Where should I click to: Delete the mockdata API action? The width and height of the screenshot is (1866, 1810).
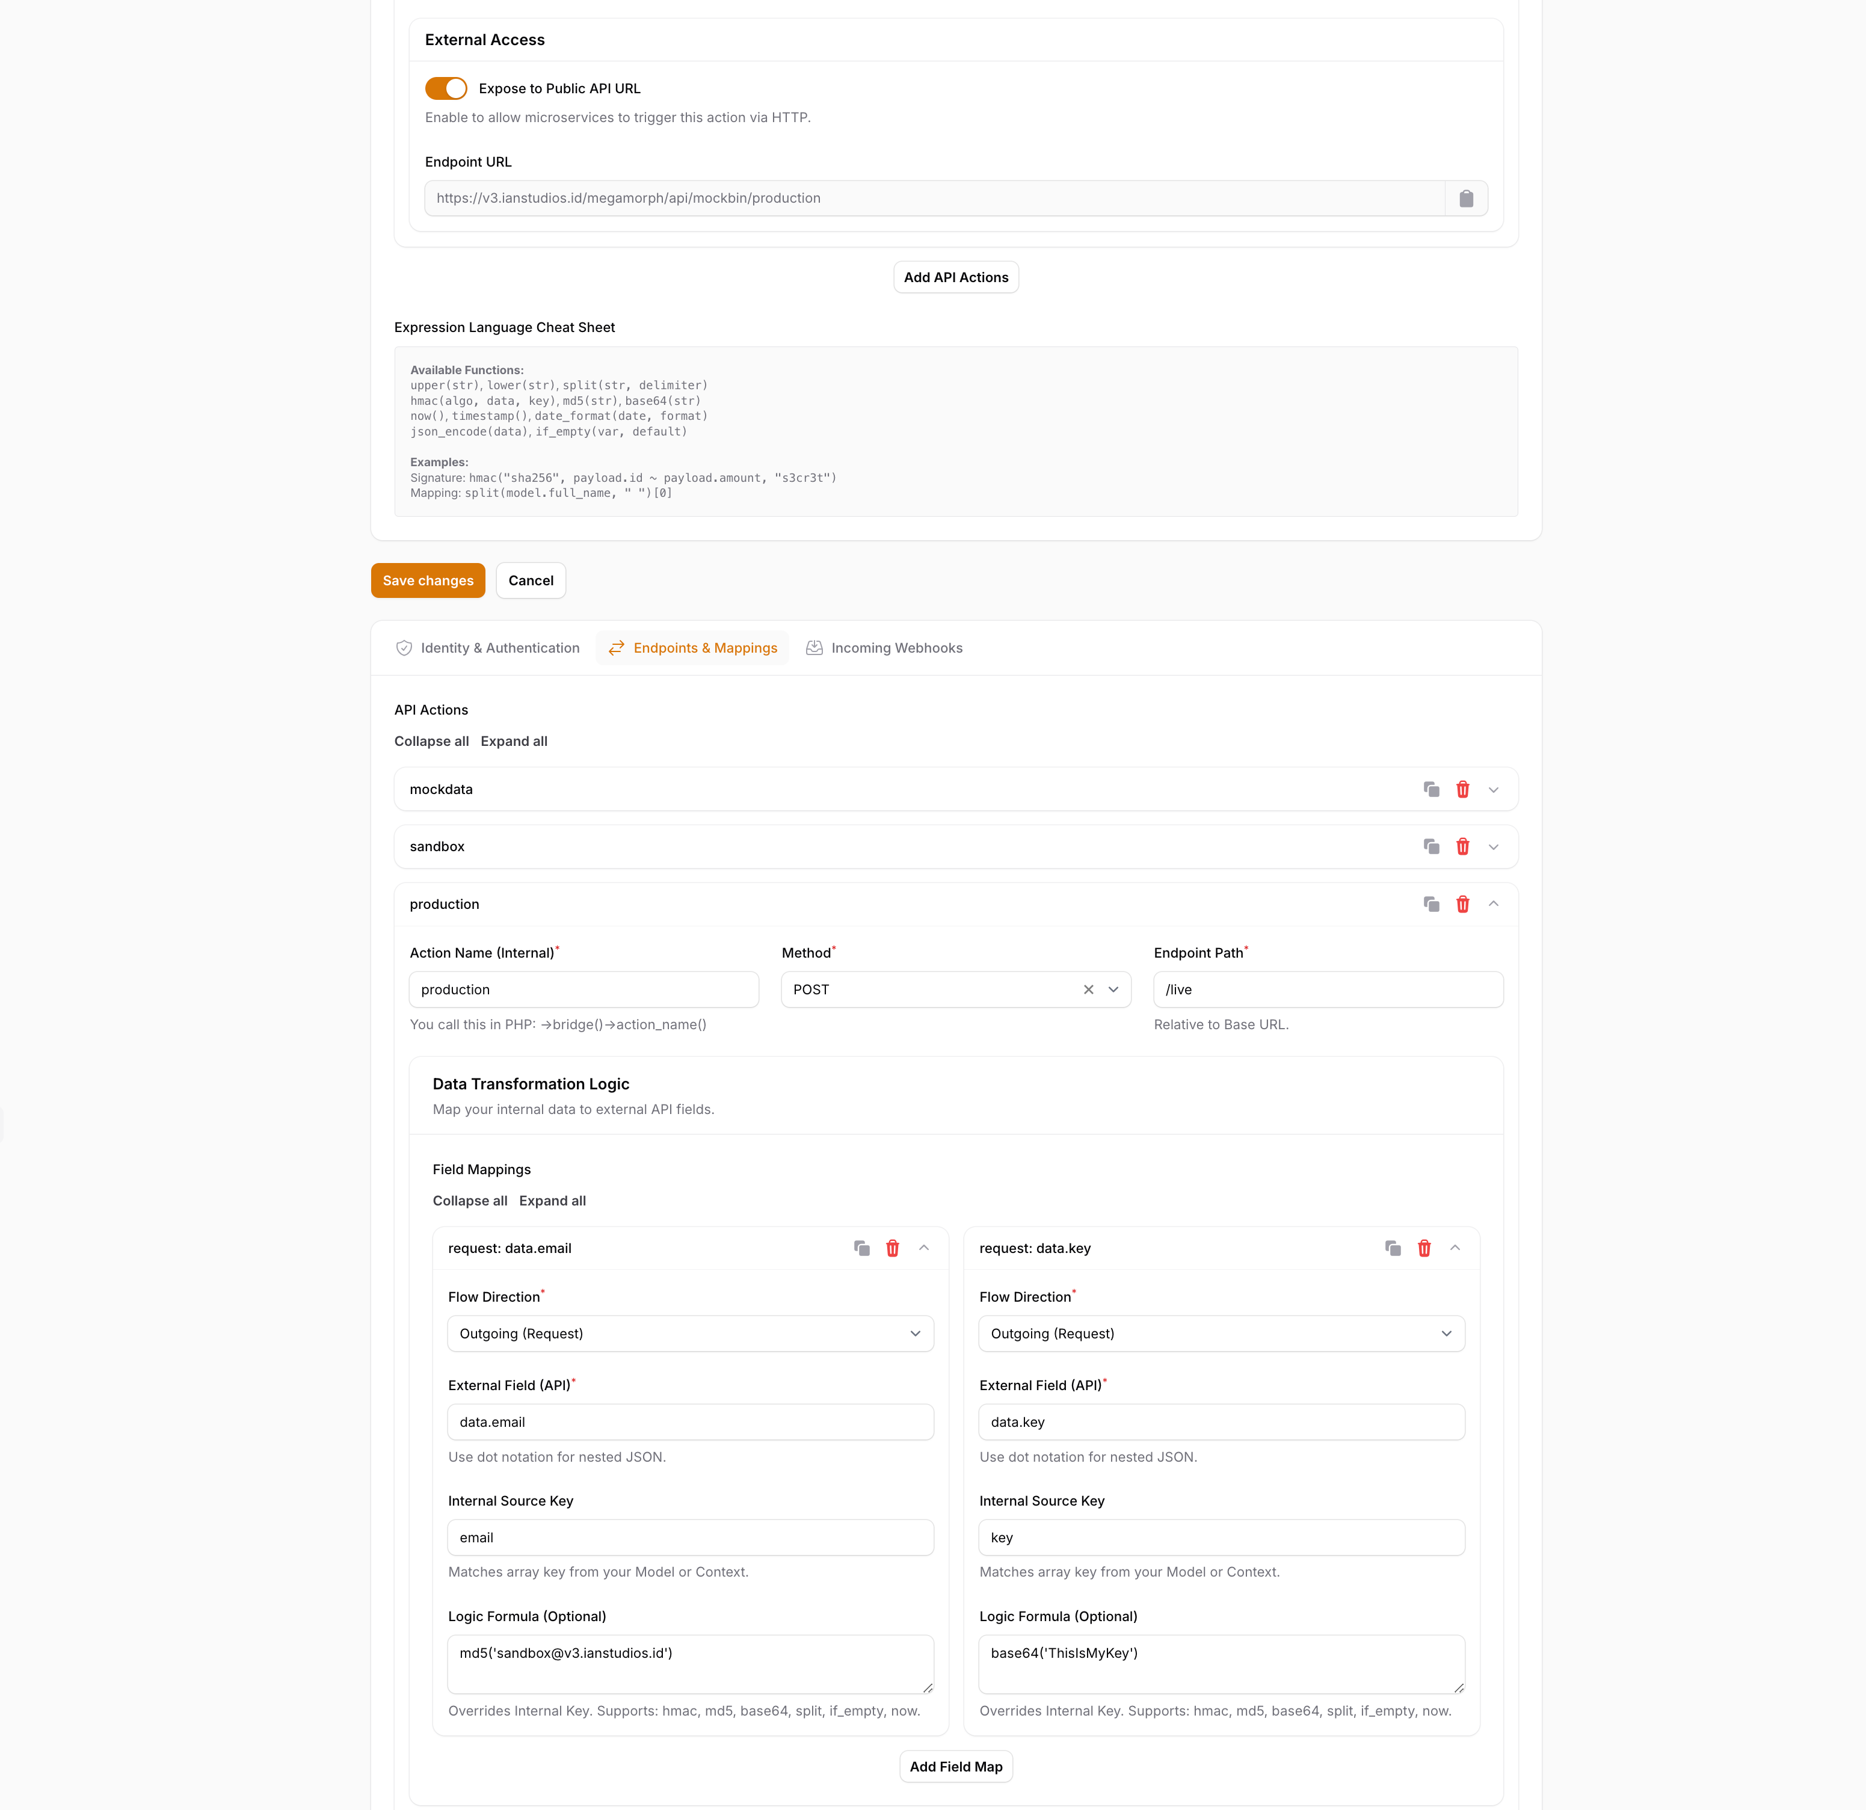pos(1462,789)
